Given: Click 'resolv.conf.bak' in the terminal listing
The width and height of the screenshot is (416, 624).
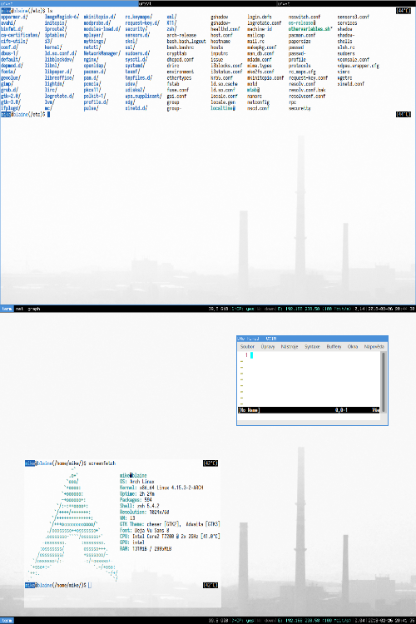Looking at the screenshot, I should click(307, 90).
